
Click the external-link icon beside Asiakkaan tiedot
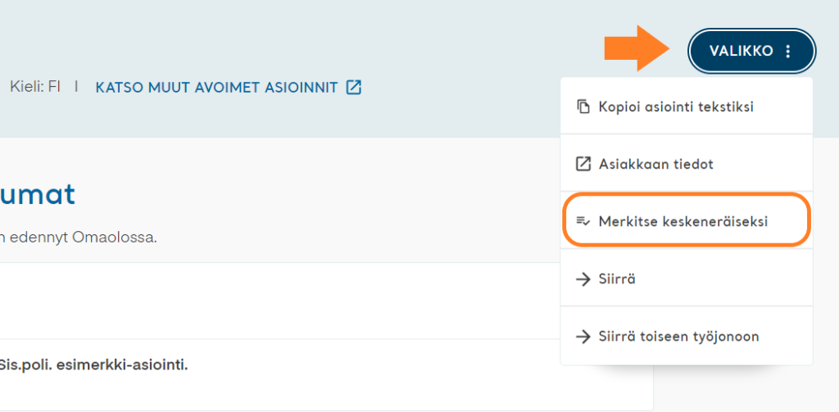pyautogui.click(x=583, y=164)
